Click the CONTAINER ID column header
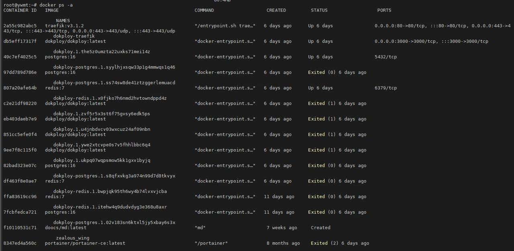The width and height of the screenshot is (514, 251). tap(20, 10)
